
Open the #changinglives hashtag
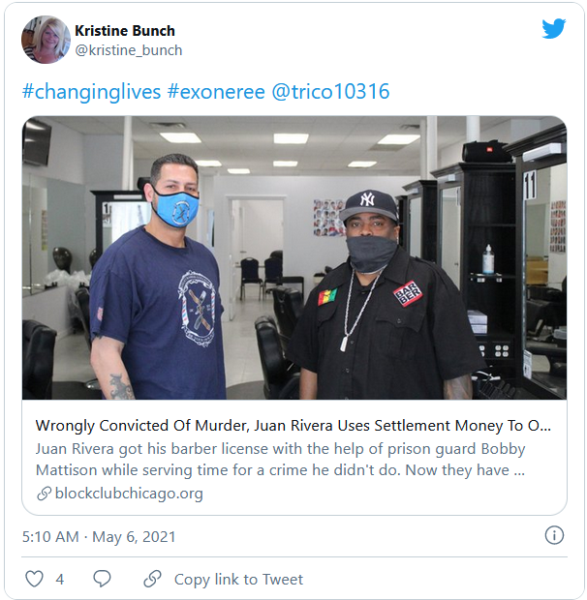coord(91,92)
